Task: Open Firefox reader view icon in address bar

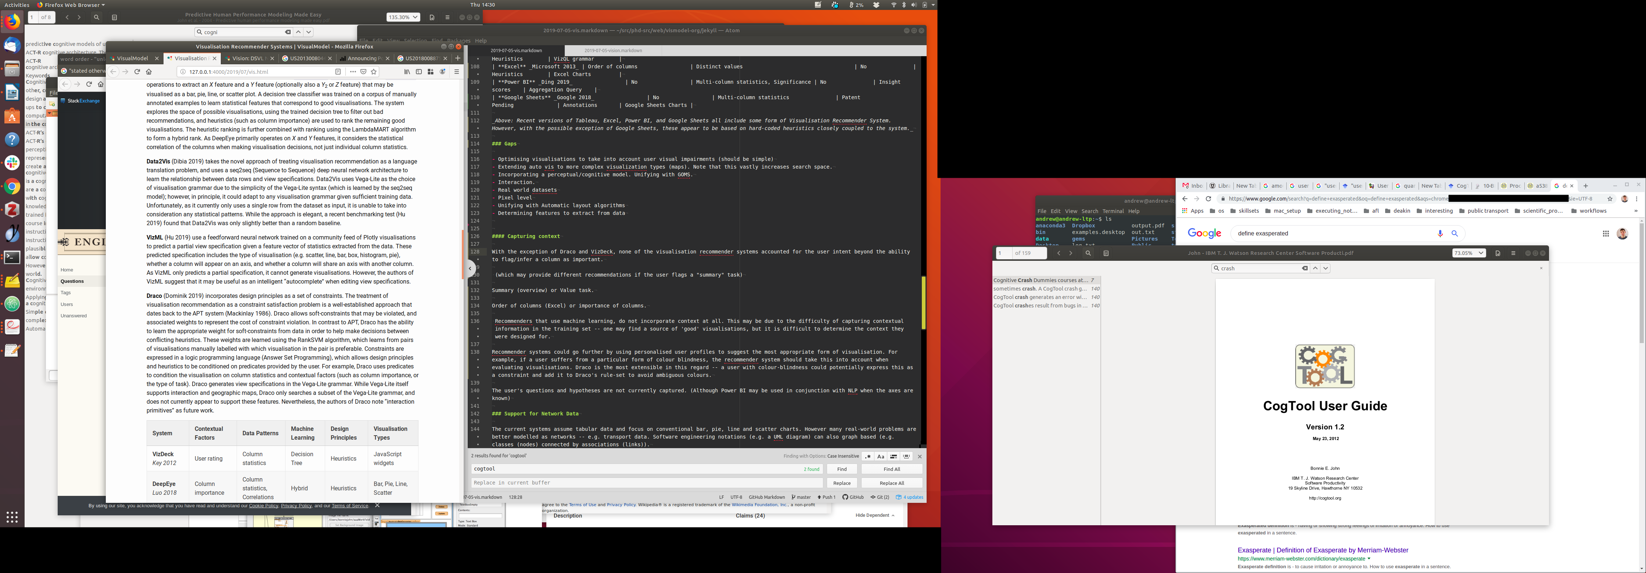Action: pyautogui.click(x=338, y=72)
